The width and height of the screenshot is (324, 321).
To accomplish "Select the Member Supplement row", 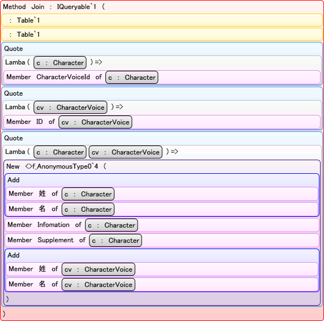I will 162,240.
